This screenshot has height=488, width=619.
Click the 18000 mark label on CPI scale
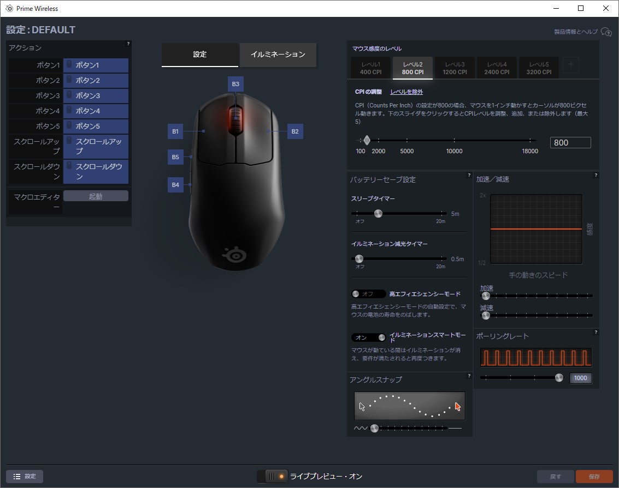click(530, 151)
